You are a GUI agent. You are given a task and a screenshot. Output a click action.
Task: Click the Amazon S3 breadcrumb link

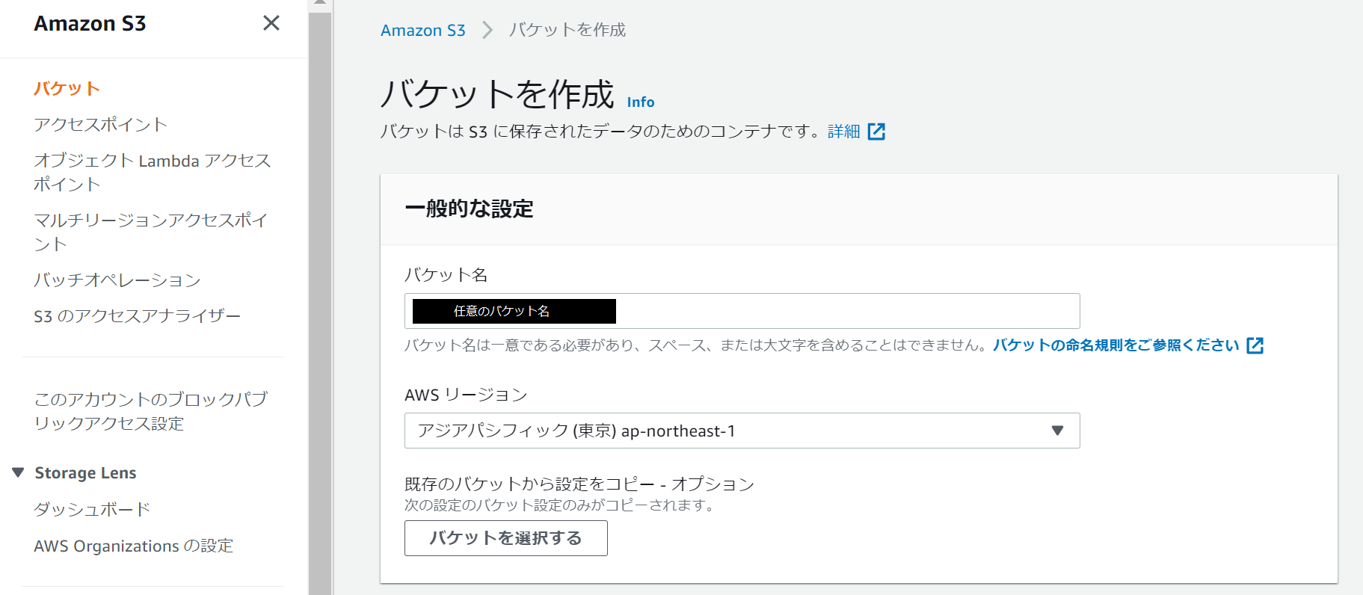422,30
